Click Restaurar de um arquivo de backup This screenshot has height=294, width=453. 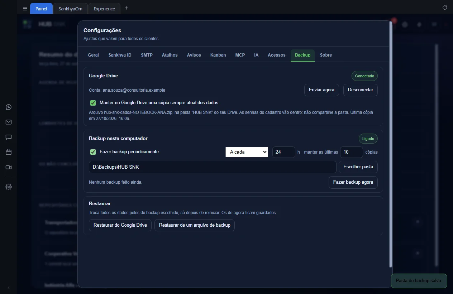[195, 225]
